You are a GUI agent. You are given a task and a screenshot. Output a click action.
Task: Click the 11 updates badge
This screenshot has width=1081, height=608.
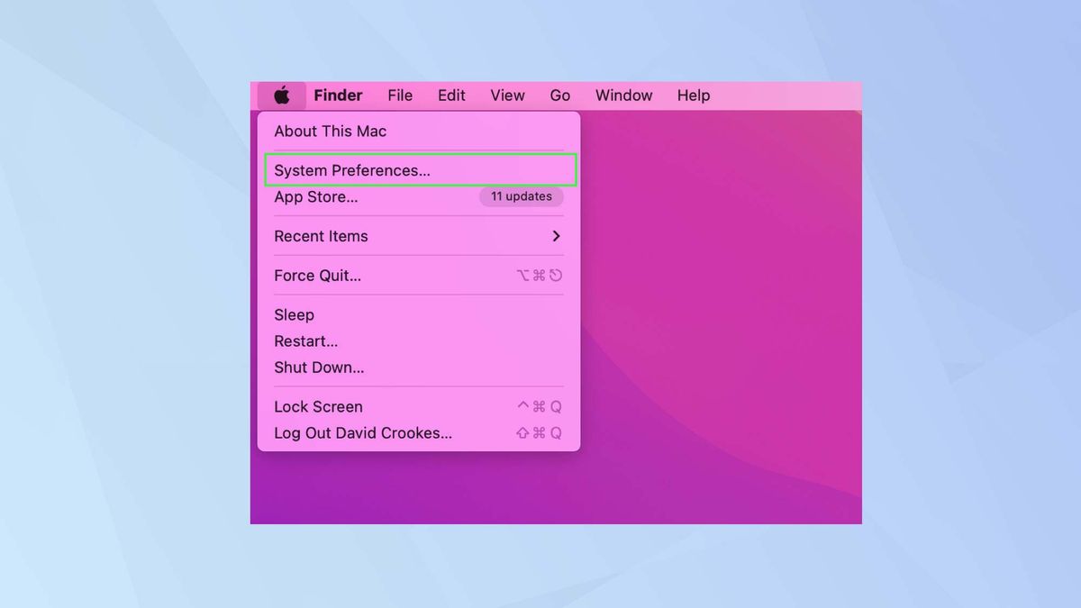point(521,196)
